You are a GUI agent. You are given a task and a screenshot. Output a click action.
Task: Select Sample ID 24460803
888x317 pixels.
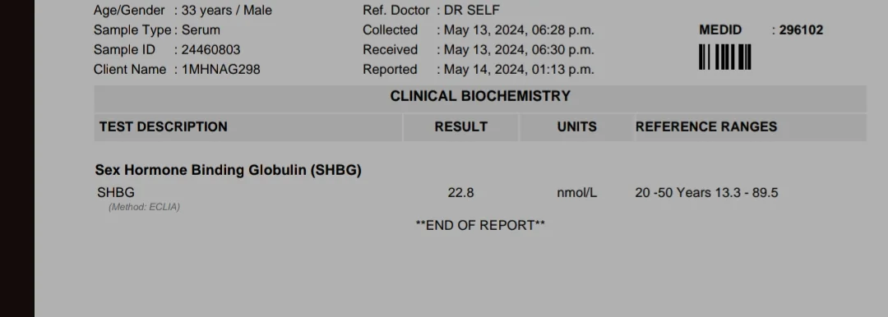tap(210, 50)
